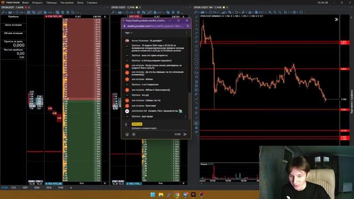Click the middle order book wrench settings icon
Image resolution: width=354 pixels, height=199 pixels.
tap(113, 12)
